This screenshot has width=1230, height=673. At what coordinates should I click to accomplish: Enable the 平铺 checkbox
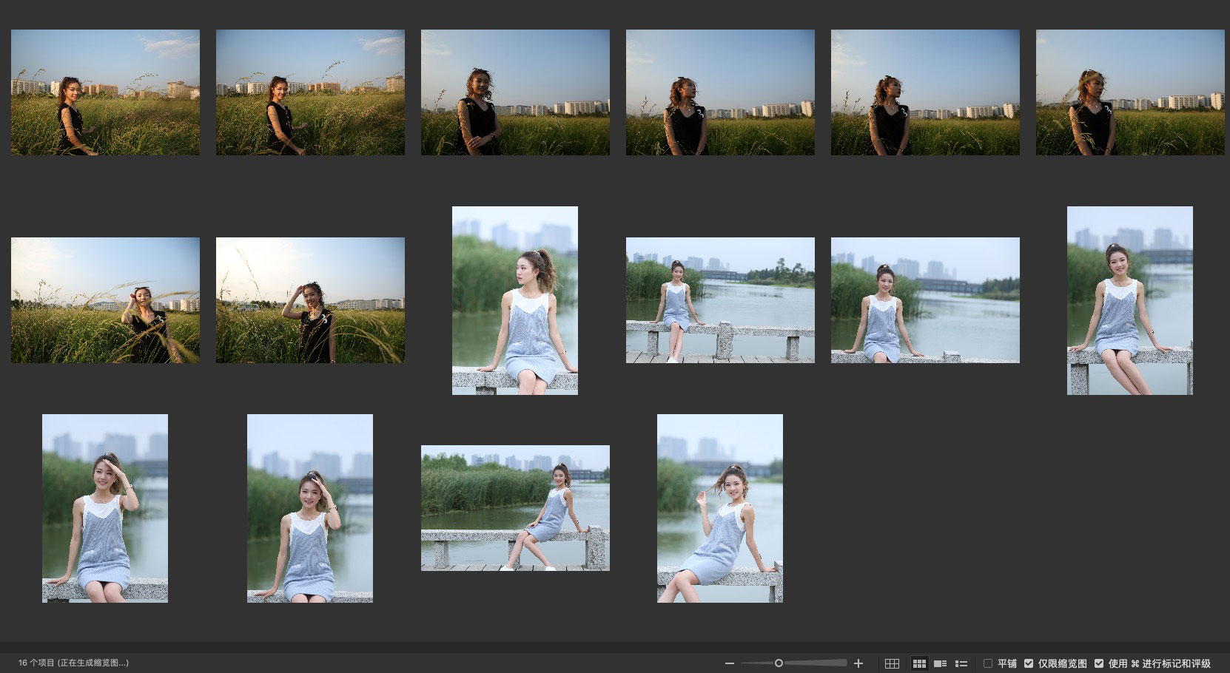click(988, 663)
